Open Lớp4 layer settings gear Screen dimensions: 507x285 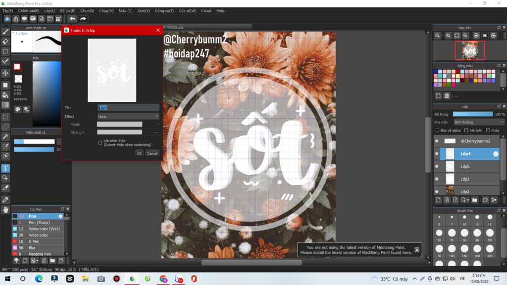pyautogui.click(x=496, y=154)
